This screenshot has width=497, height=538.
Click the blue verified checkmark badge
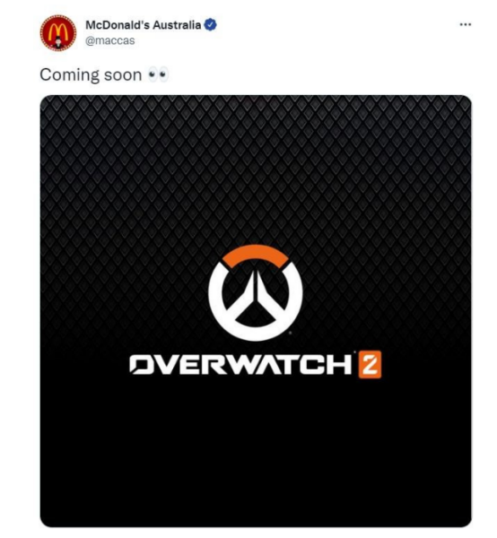click(211, 25)
